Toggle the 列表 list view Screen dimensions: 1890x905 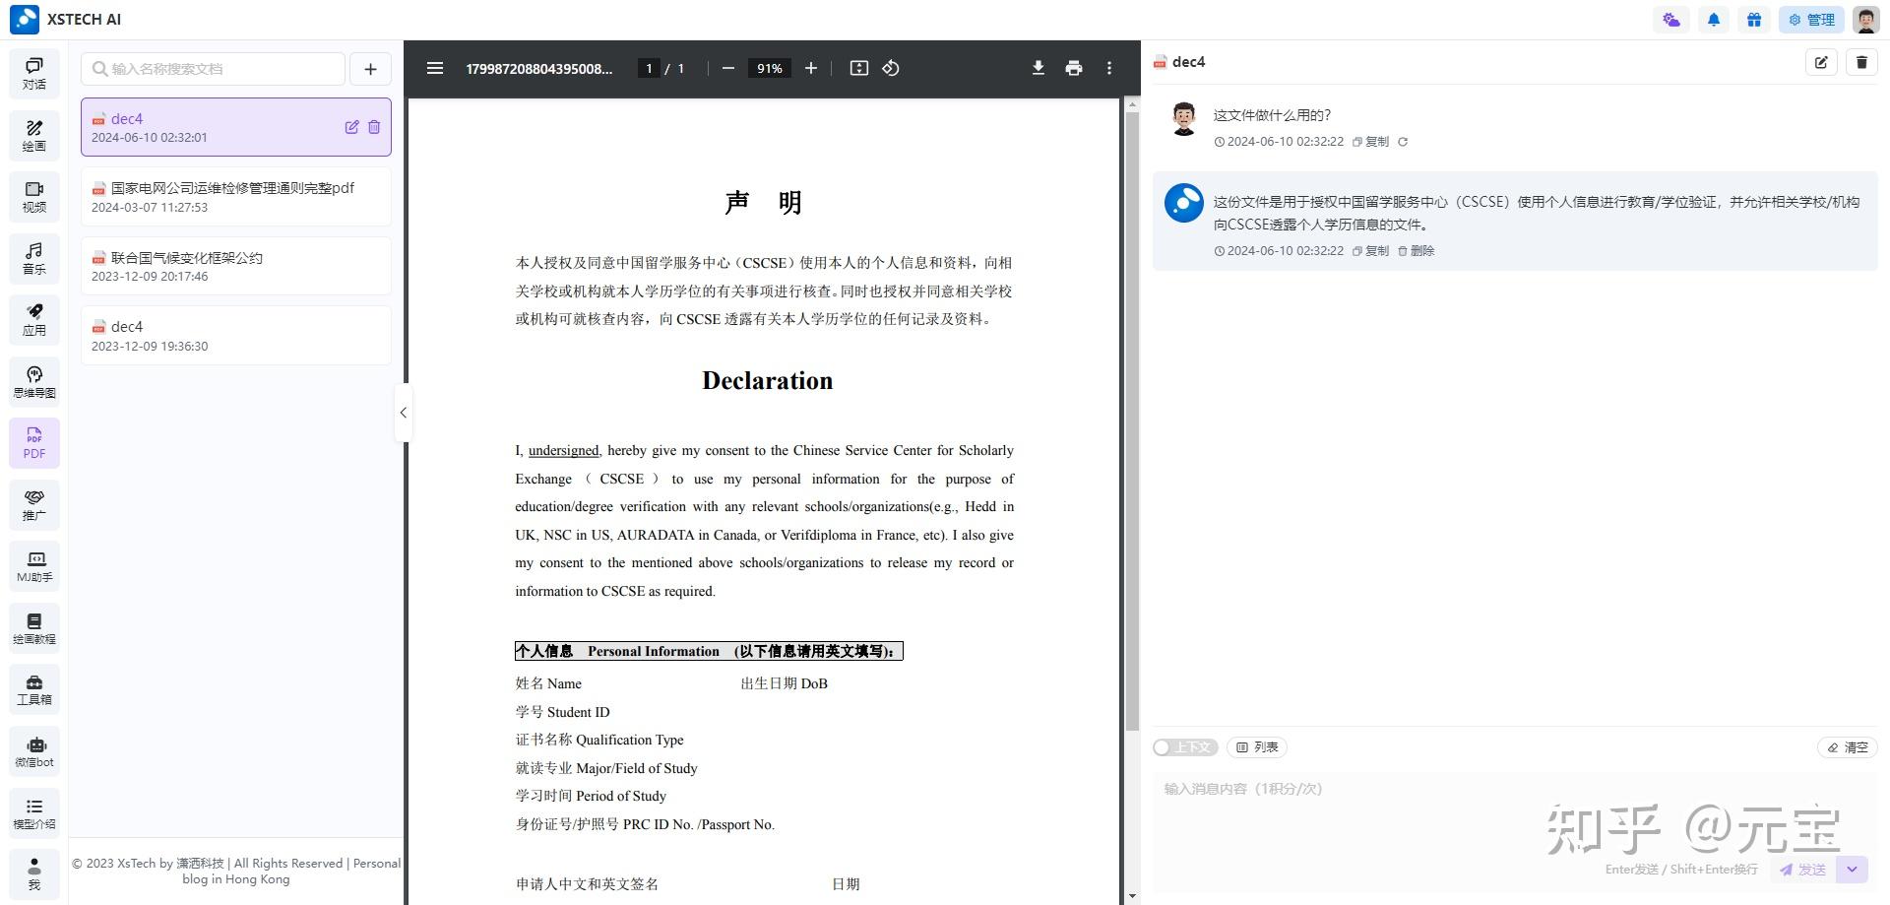click(1256, 747)
